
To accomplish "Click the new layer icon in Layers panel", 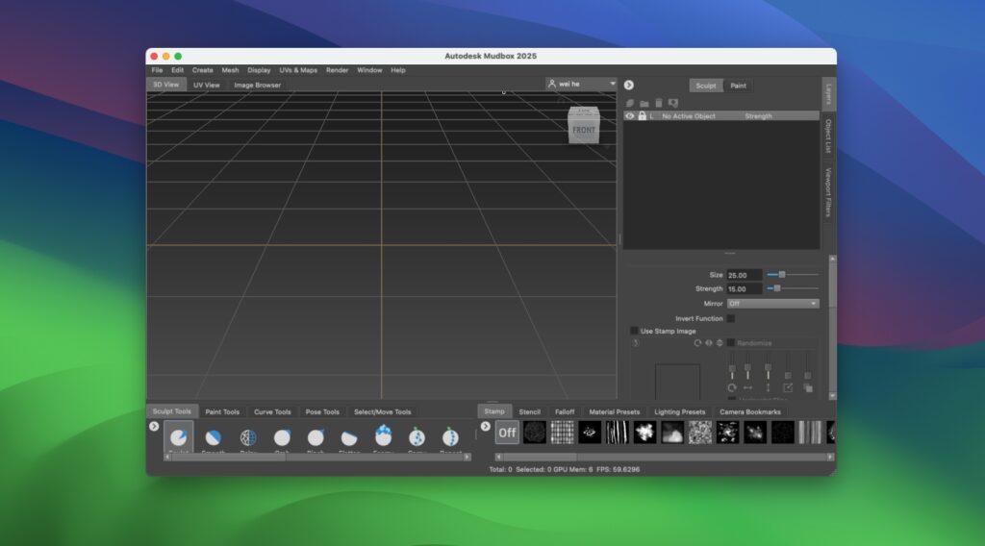I will pos(630,103).
